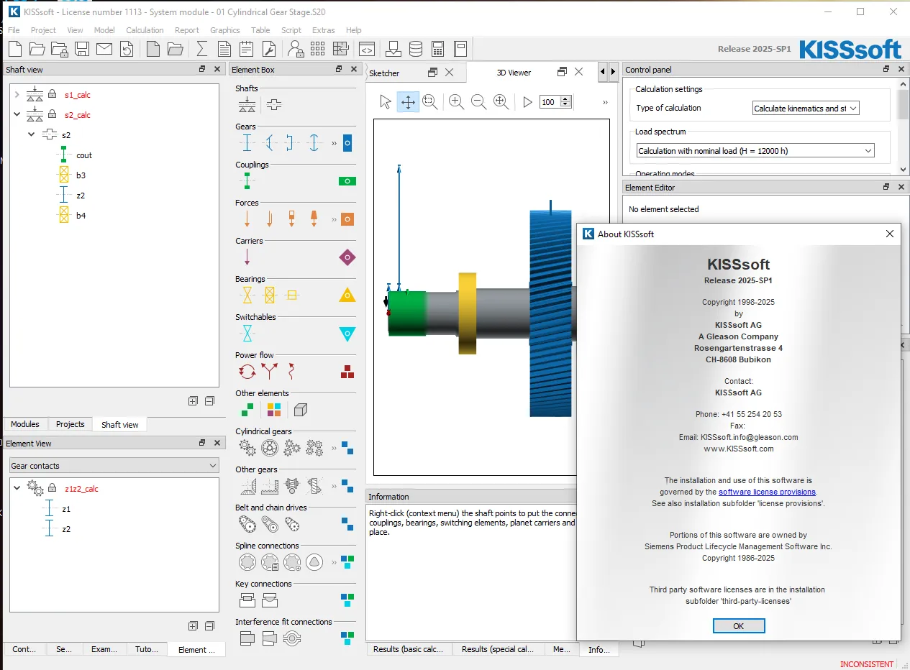This screenshot has height=670, width=910.
Task: Switch to the Projects tab
Action: click(70, 424)
